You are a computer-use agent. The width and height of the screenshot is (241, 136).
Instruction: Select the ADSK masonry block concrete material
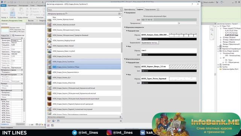point(84,56)
